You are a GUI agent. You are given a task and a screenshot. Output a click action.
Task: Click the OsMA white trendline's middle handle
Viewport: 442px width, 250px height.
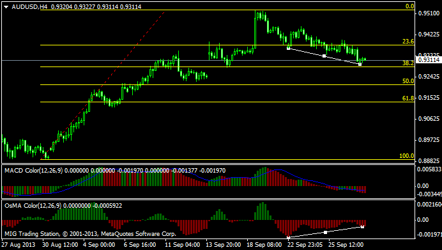point(325,233)
